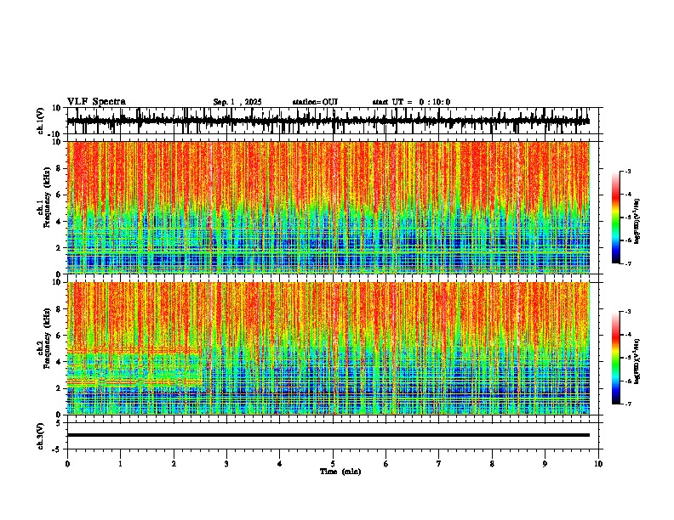Click the -5 tick label on ch.3(V) axis
The width and height of the screenshot is (674, 520).
coord(57,449)
